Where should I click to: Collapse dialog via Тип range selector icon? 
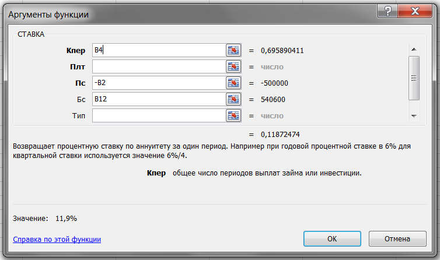coord(233,115)
